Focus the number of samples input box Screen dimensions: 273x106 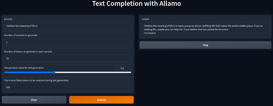(68, 42)
